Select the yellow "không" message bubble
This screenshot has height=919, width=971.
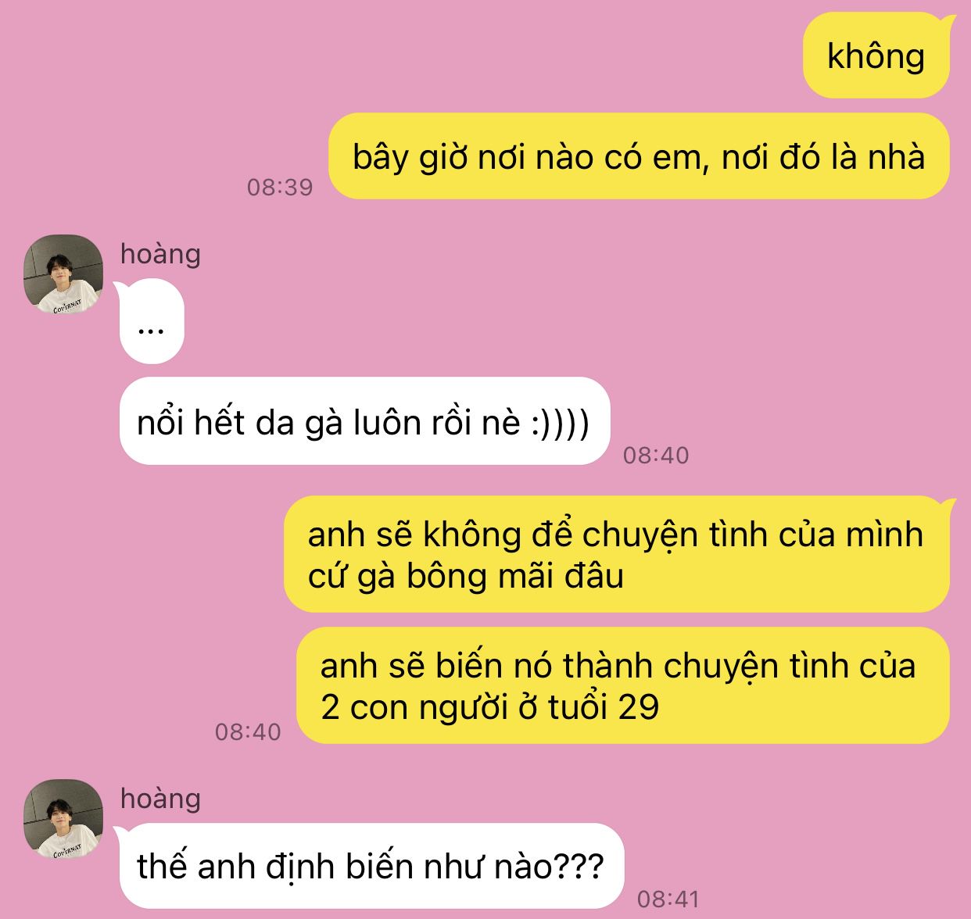pos(876,55)
